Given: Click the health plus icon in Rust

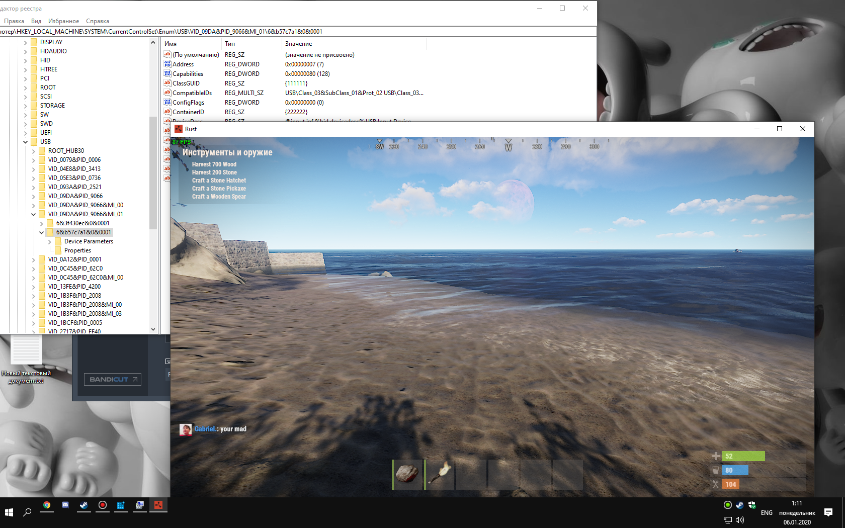Looking at the screenshot, I should tap(716, 456).
